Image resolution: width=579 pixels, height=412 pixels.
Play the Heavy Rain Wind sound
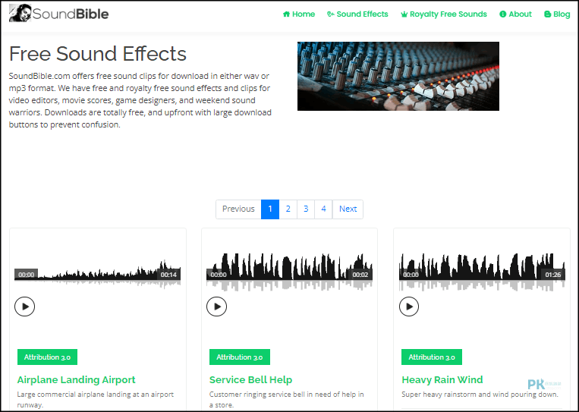coord(409,307)
